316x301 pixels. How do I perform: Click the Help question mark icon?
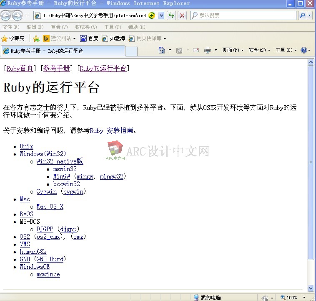pos(303,50)
